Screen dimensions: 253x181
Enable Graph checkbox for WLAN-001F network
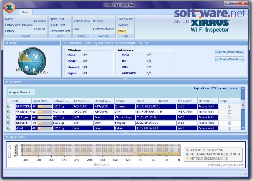[229, 112]
